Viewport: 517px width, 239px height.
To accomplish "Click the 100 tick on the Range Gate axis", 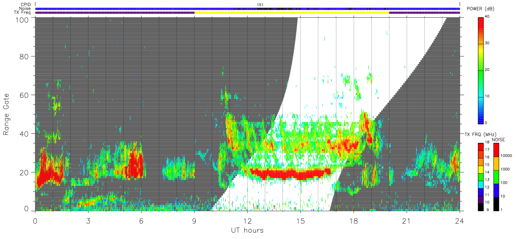I will pyautogui.click(x=21, y=20).
